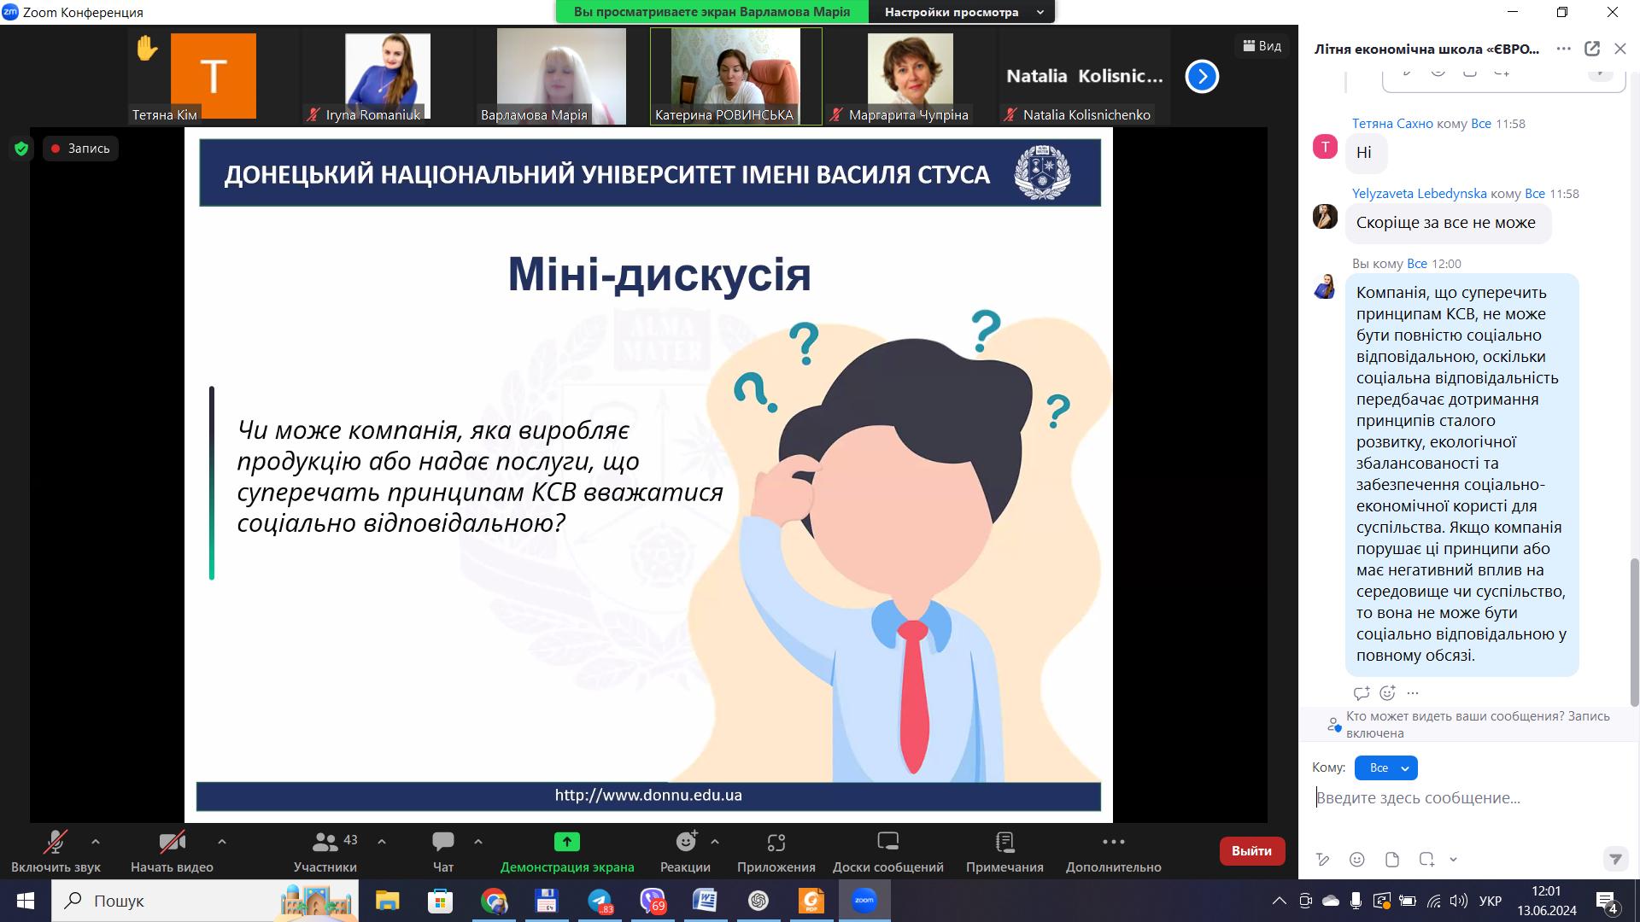Expand reactions arrow beside Реакции
Screen dimensions: 1640x922
(x=715, y=842)
